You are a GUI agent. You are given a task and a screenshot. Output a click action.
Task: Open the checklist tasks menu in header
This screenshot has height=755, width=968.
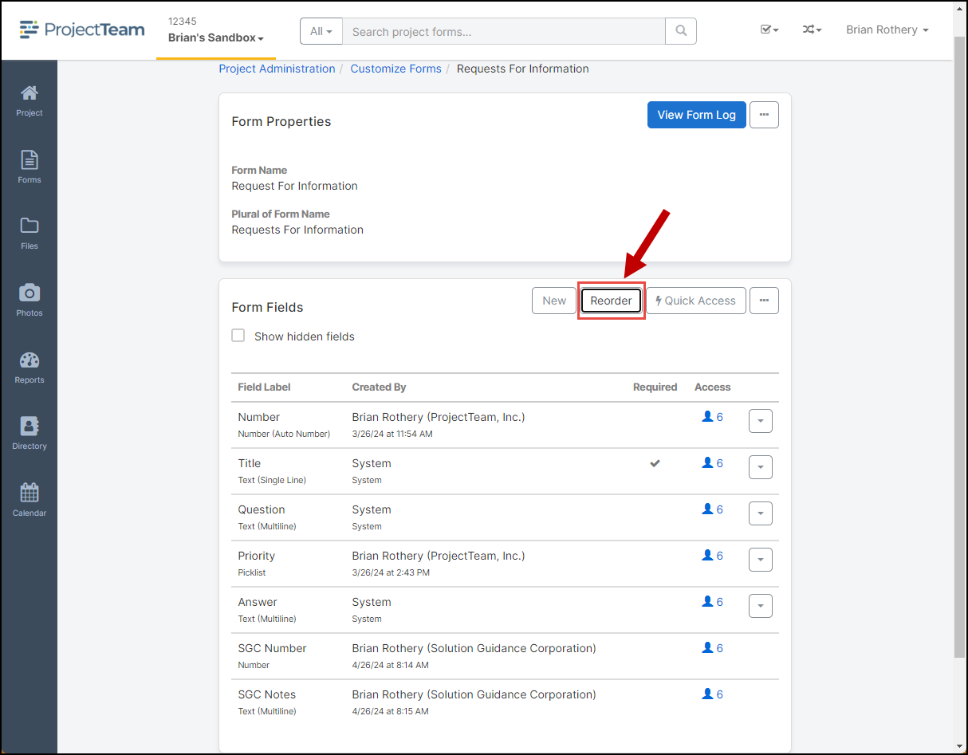click(769, 29)
